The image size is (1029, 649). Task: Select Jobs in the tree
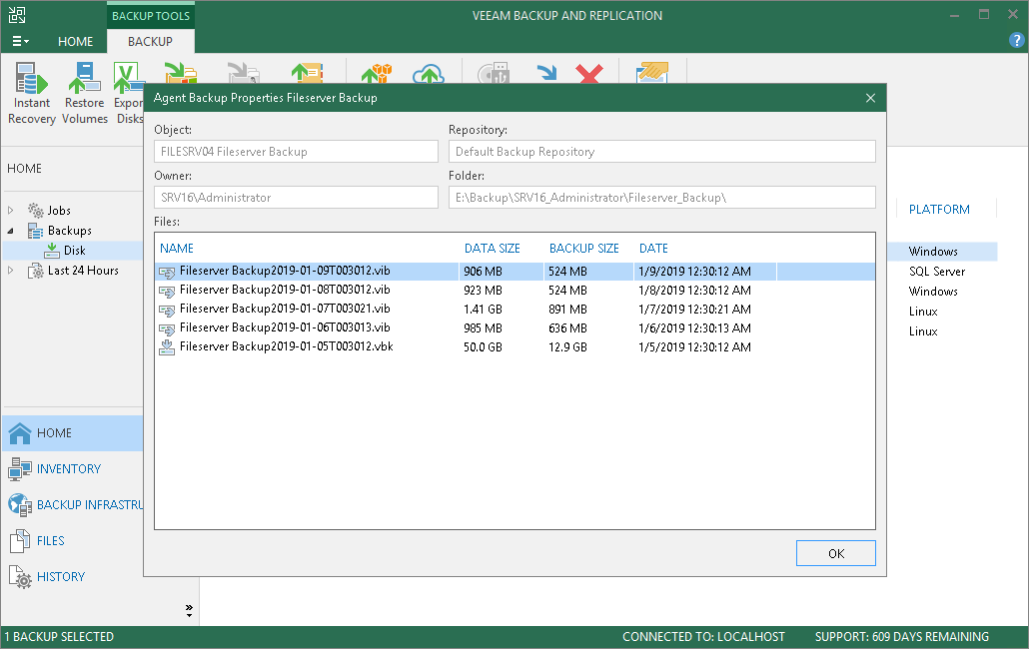pos(59,211)
